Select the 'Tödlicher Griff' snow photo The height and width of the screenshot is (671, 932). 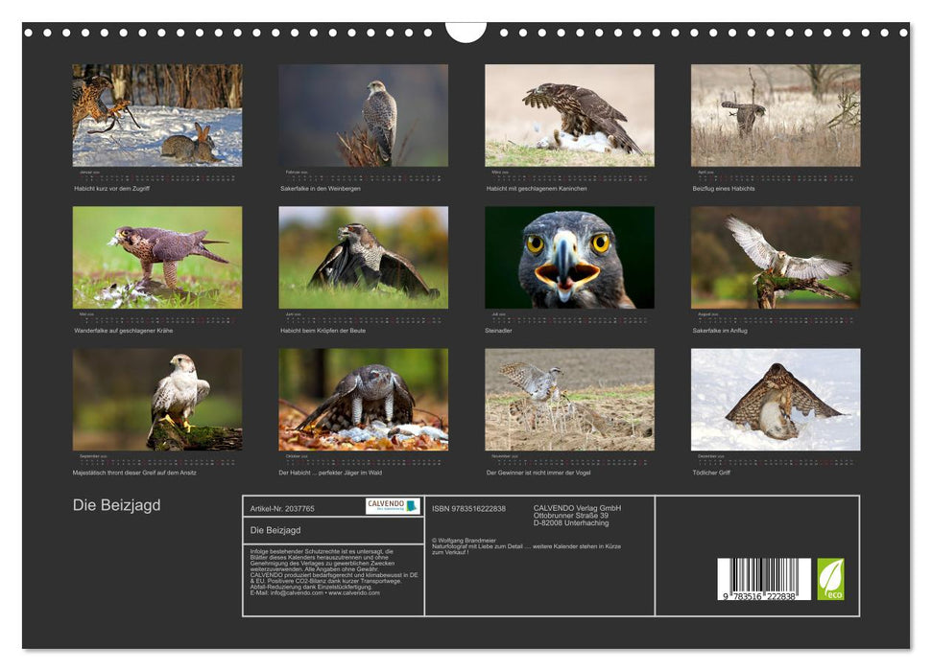coord(776,399)
